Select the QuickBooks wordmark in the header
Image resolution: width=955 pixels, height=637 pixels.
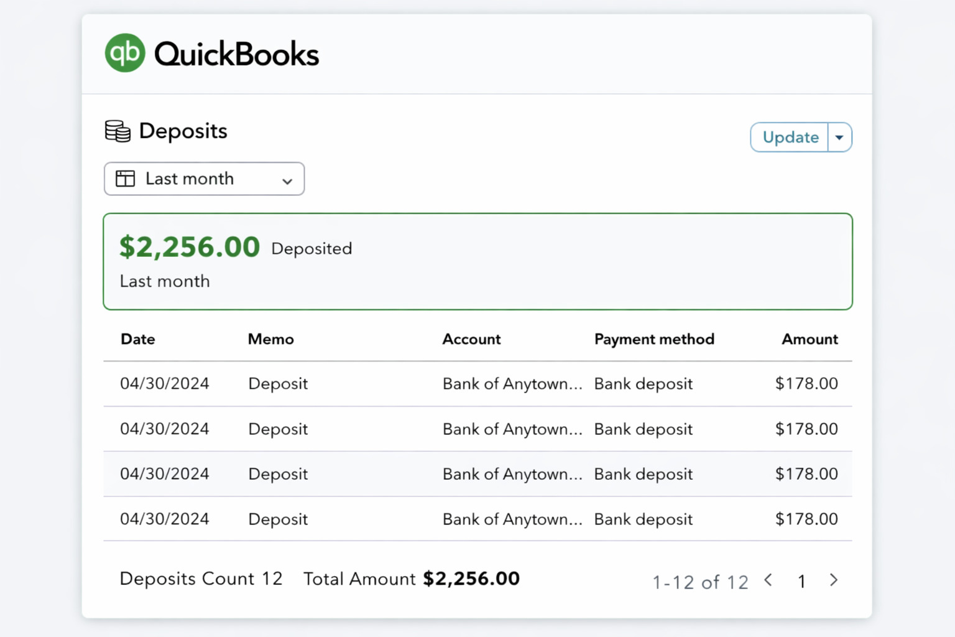point(236,53)
